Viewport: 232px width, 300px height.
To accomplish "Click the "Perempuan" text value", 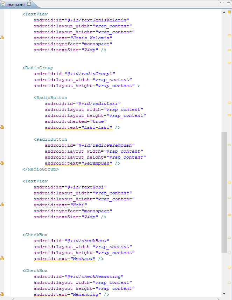I will click(x=97, y=163).
